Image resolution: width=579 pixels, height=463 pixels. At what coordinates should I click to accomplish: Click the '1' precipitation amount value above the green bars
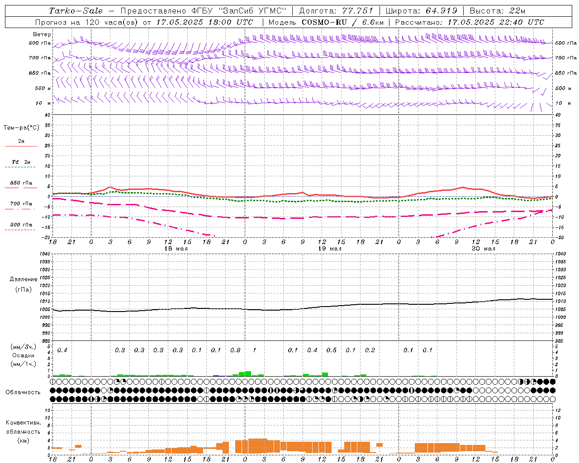[x=255, y=350]
